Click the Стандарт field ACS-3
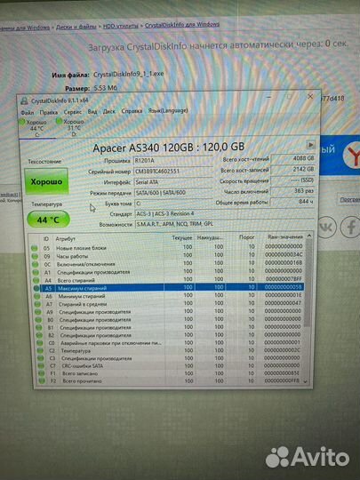 (x=224, y=213)
